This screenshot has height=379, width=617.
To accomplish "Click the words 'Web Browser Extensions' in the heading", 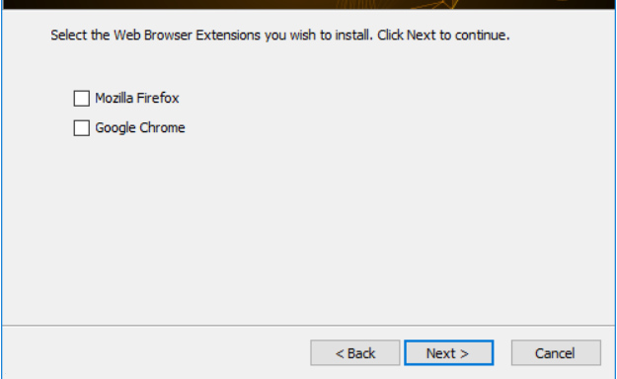I will [187, 36].
